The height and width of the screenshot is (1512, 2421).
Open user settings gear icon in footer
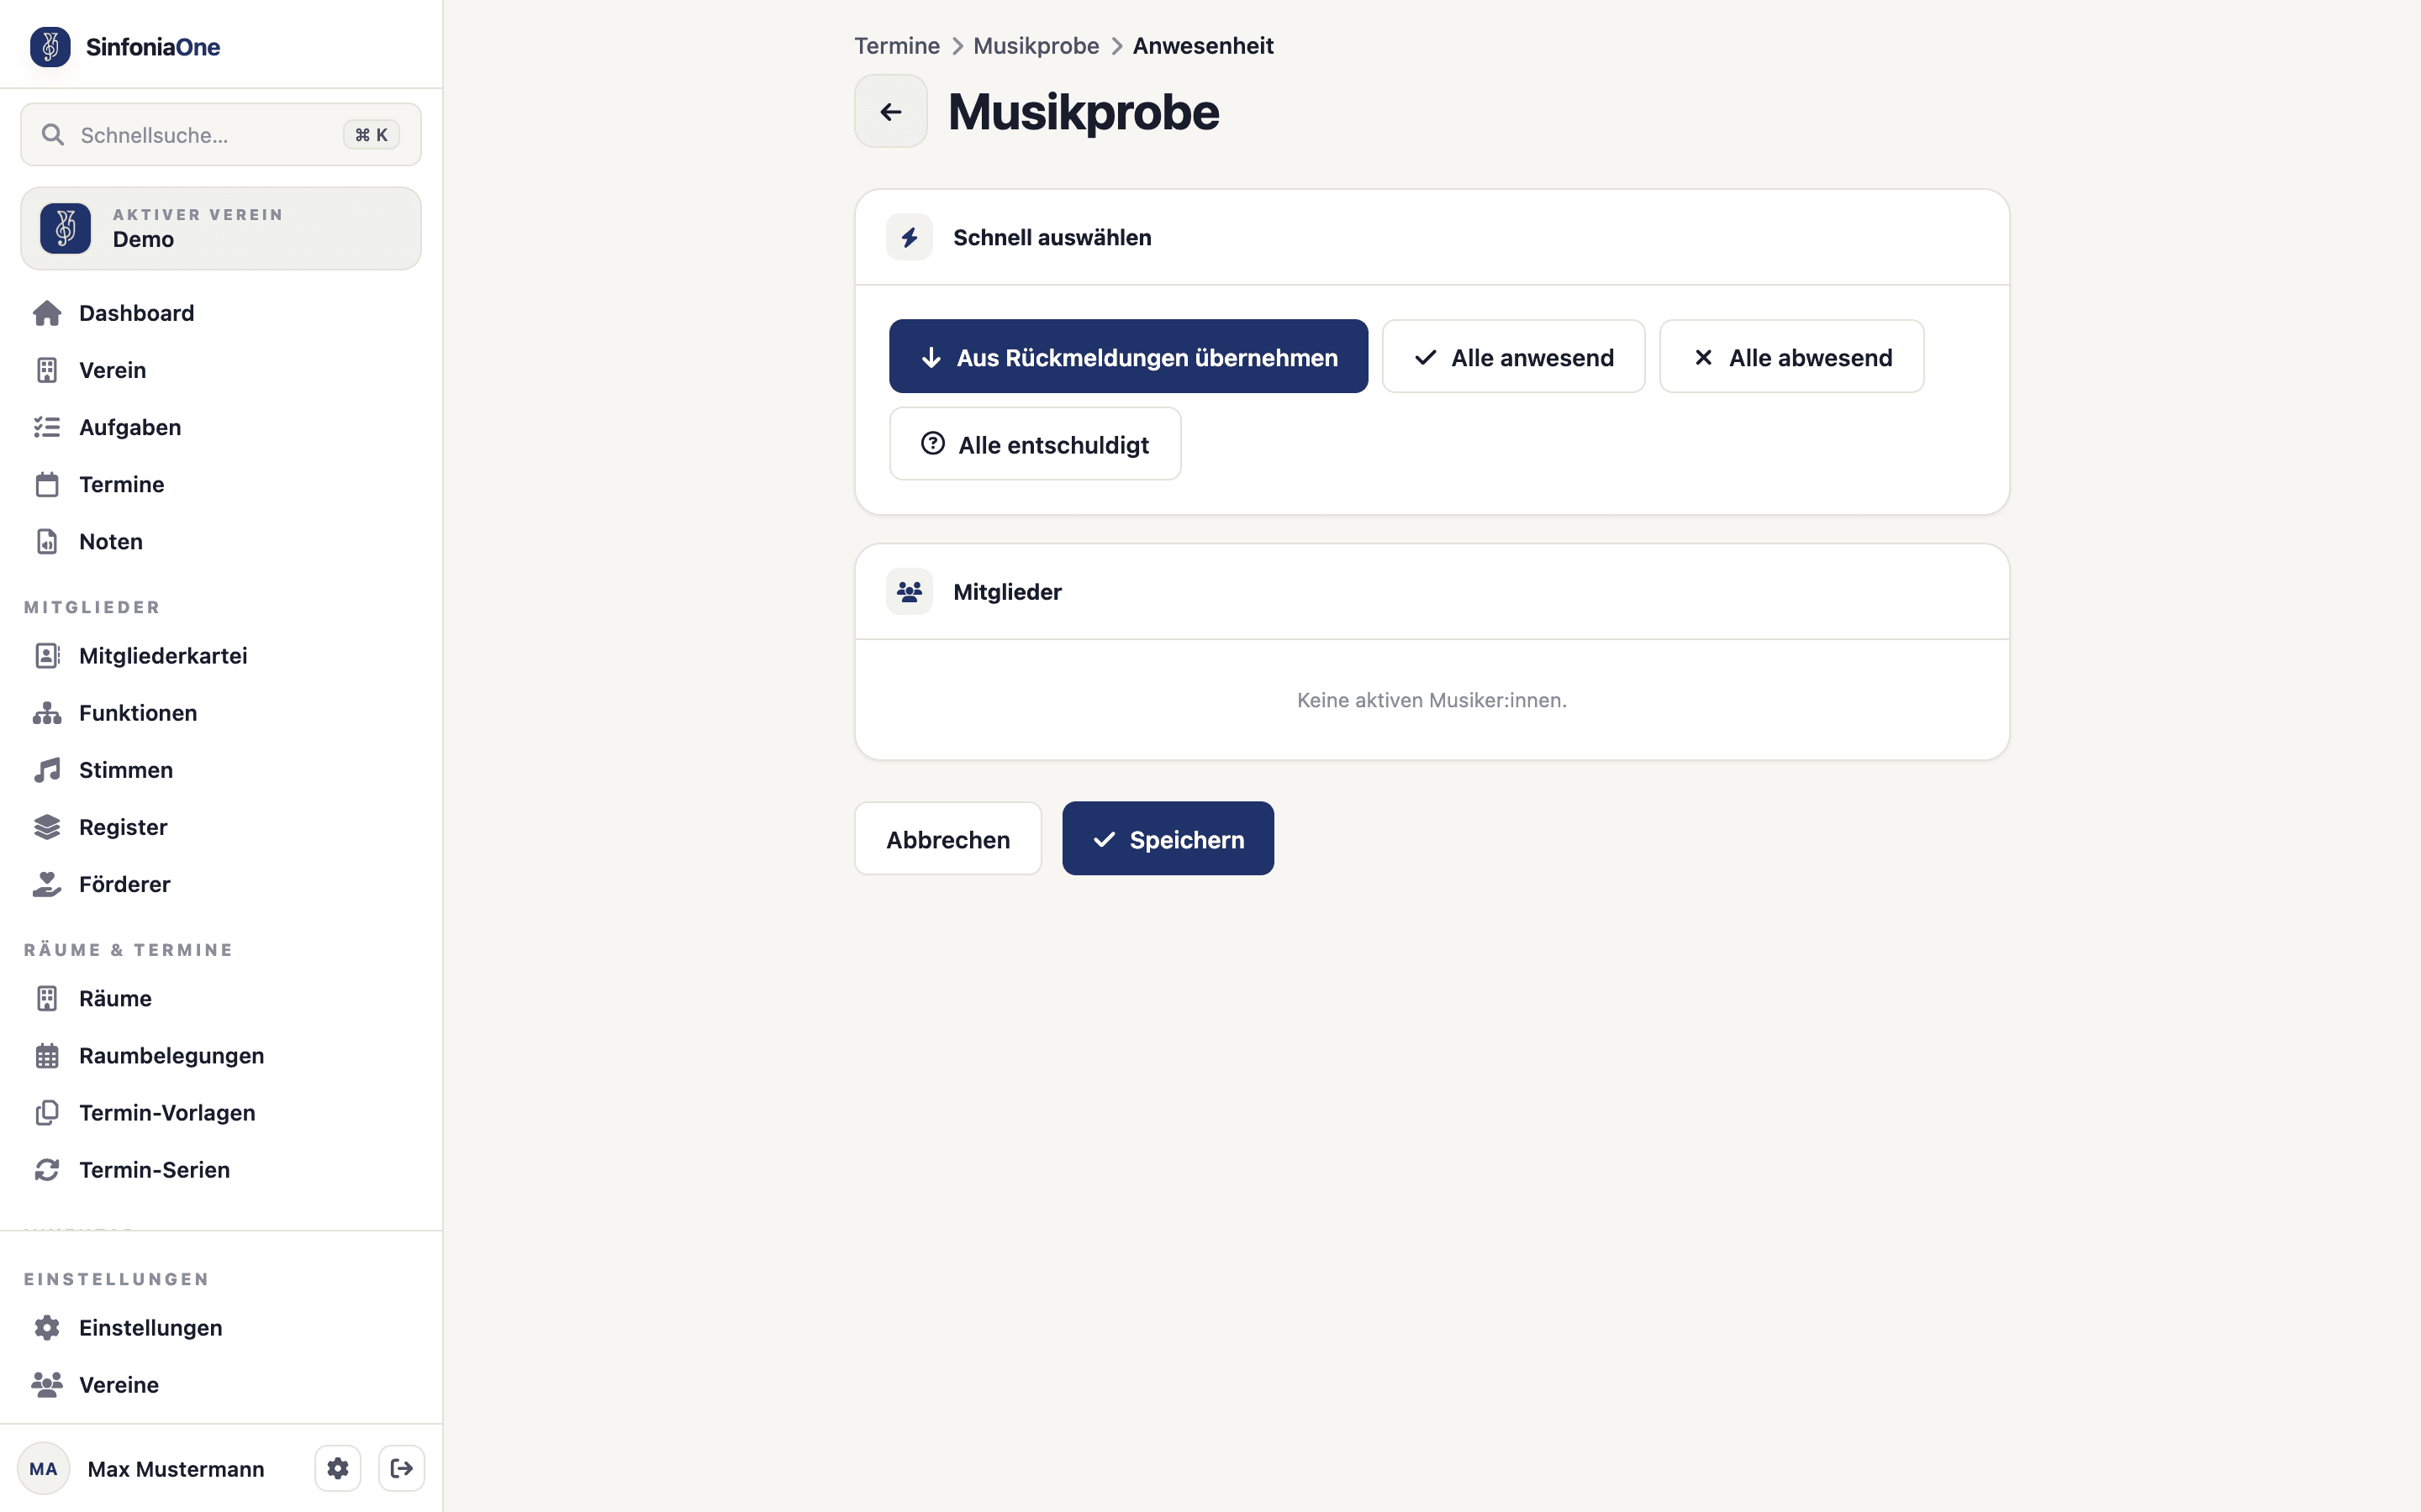337,1468
